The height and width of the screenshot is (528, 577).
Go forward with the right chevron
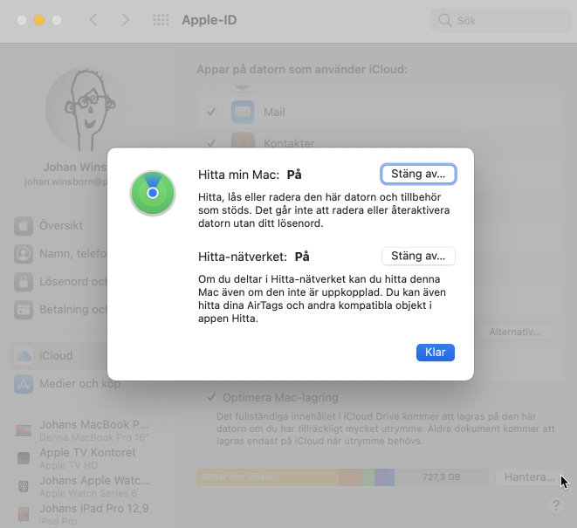[126, 20]
